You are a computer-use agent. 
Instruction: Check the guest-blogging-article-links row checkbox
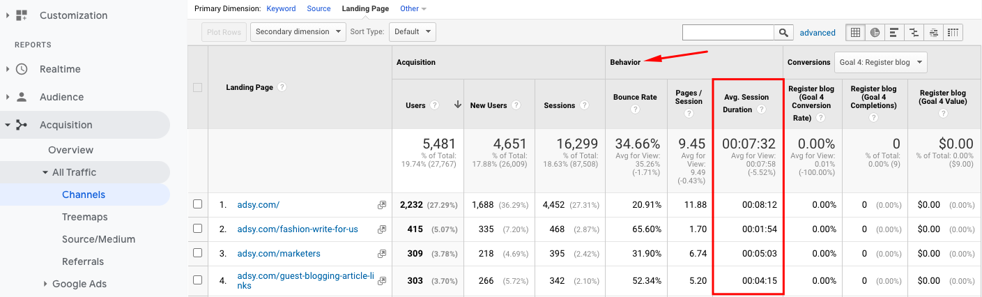pos(197,280)
